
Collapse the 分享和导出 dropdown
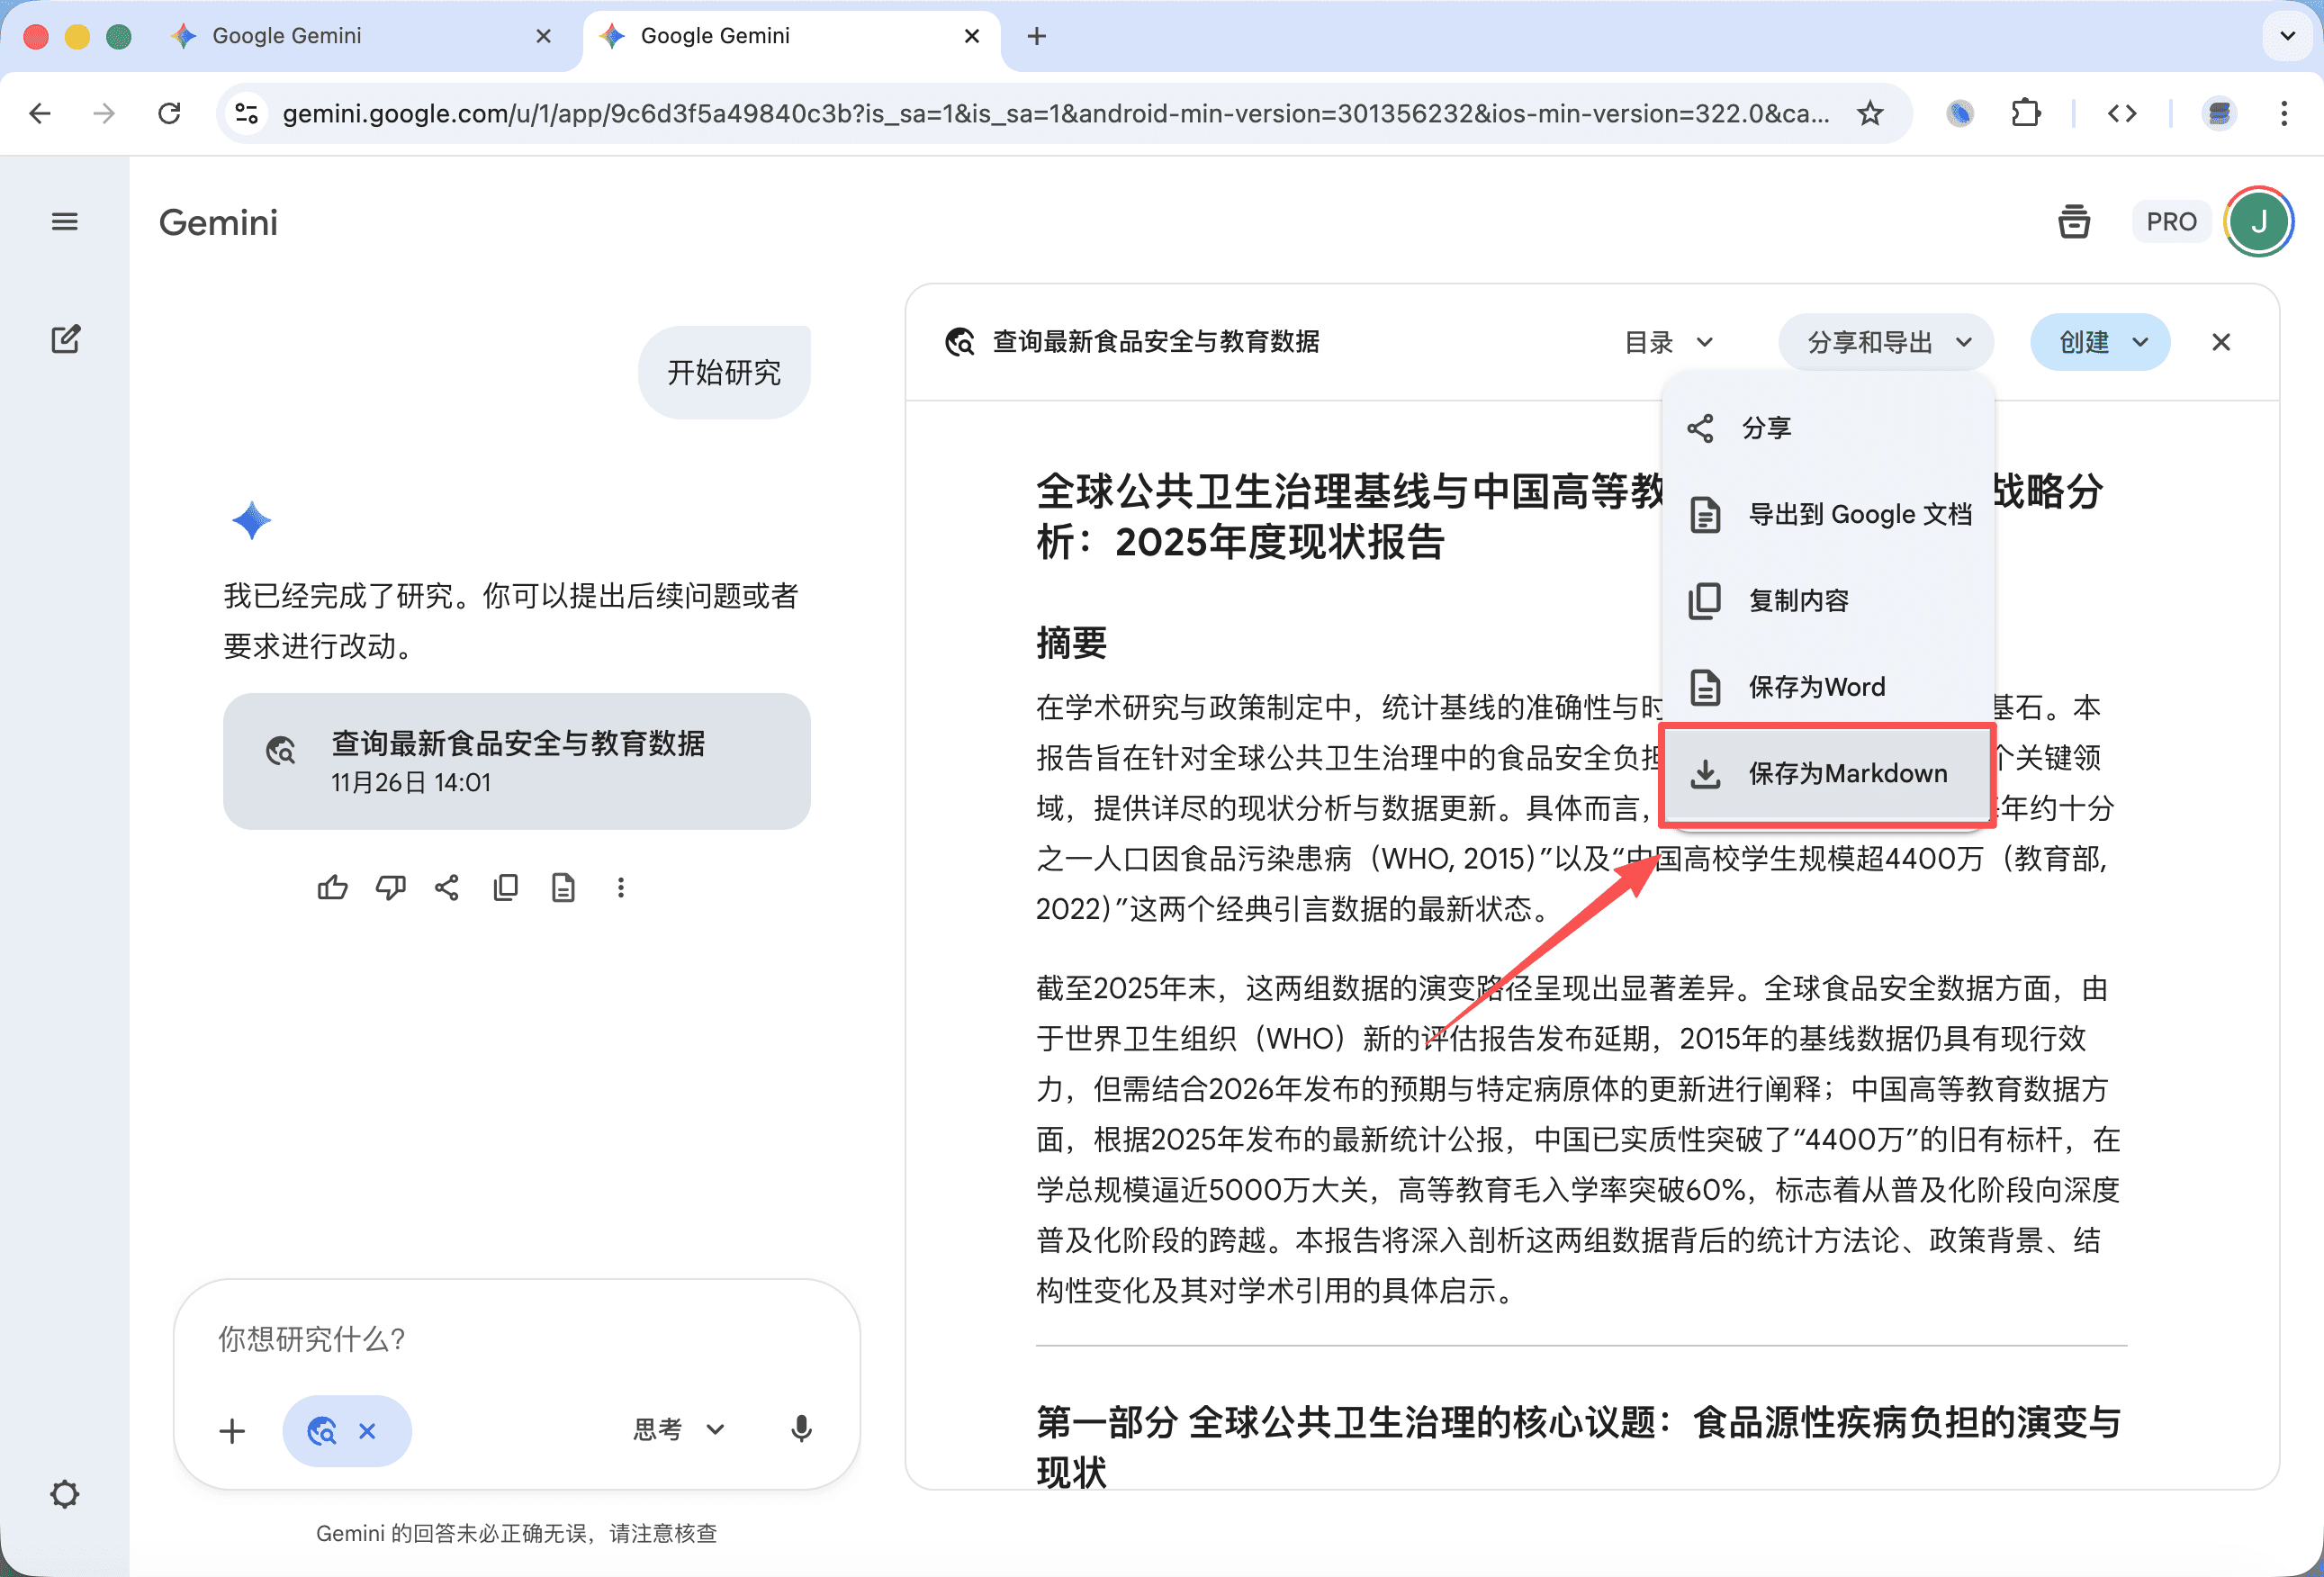click(x=1886, y=342)
